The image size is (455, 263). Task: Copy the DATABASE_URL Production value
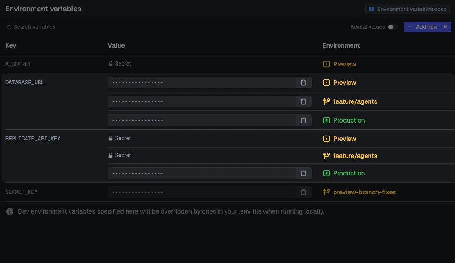coord(303,120)
